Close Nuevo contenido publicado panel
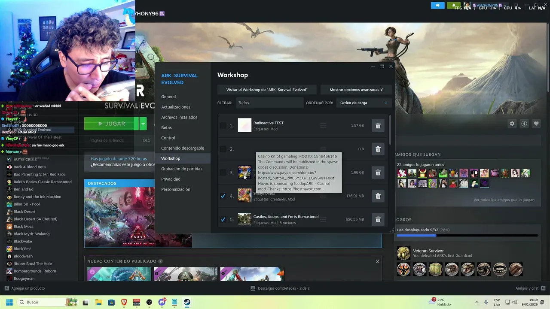This screenshot has height=309, width=550. [x=378, y=261]
